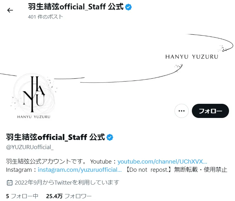
Task: Click the verified badge beside the profile name
Action: 110,137
